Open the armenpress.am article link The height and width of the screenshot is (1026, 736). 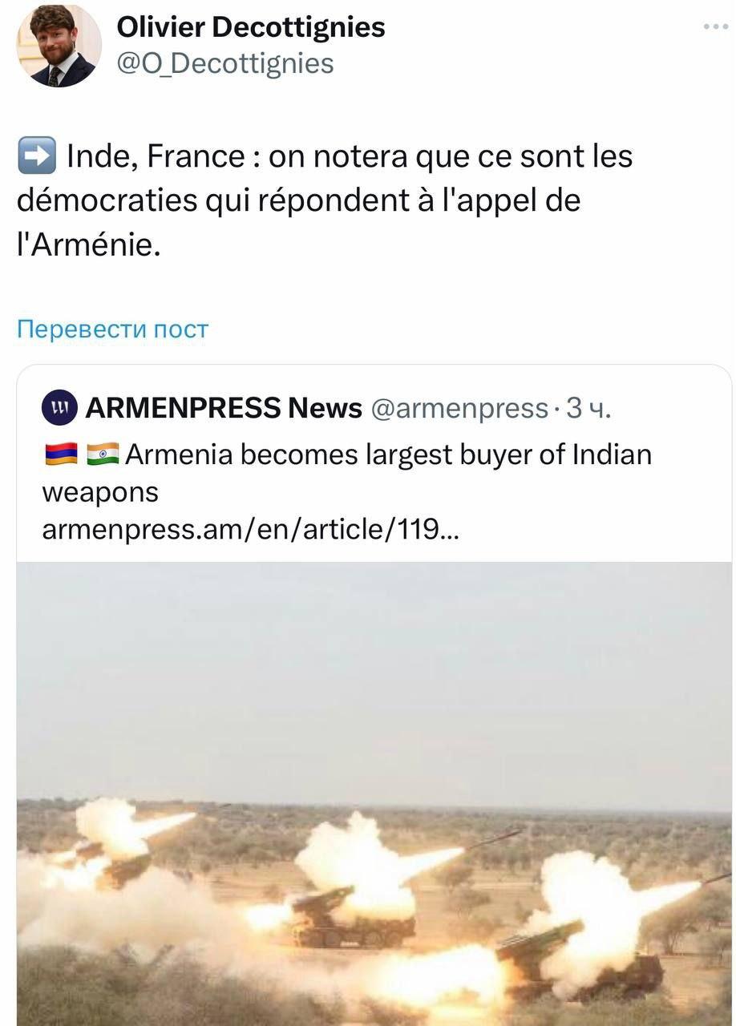250,529
